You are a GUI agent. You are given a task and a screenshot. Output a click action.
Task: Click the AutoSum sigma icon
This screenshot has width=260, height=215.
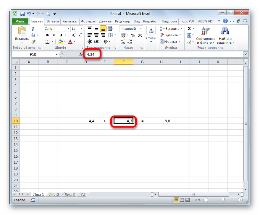(x=189, y=29)
